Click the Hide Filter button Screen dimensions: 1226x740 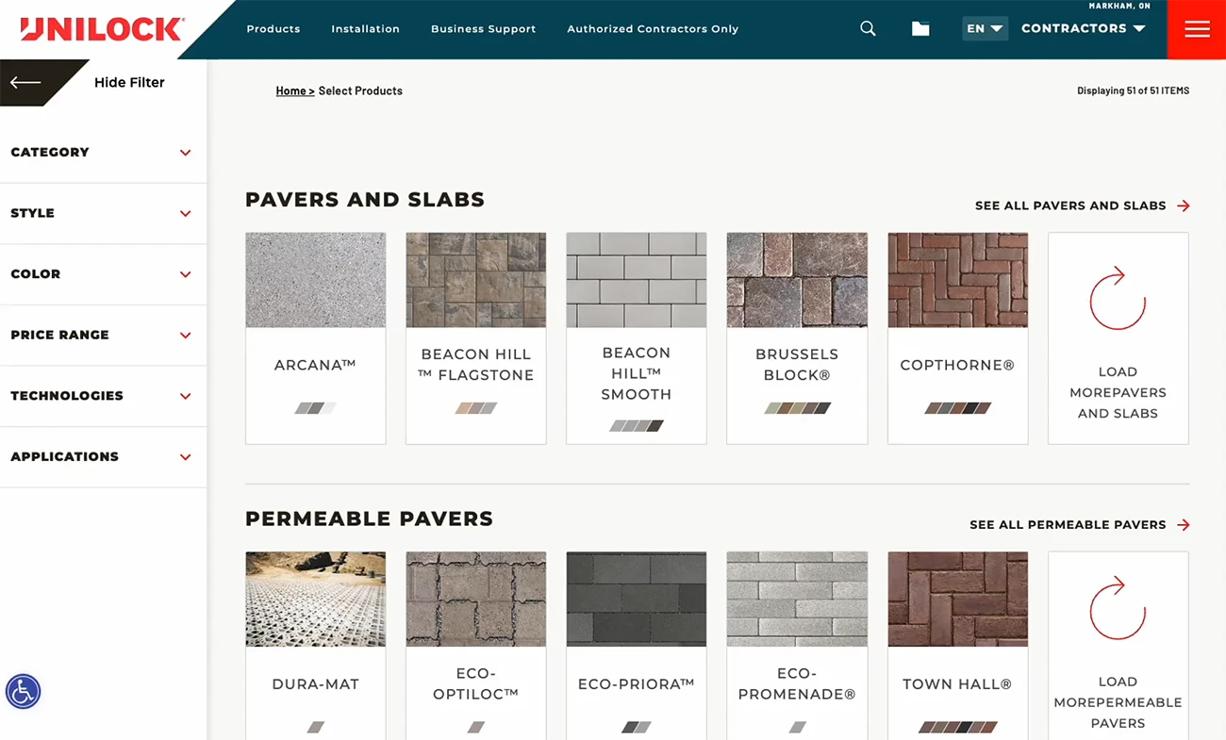click(129, 83)
